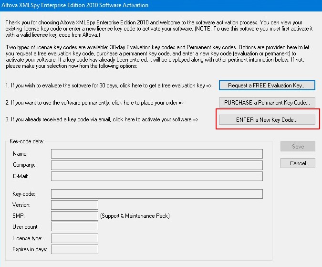Click the option 1 evaluate for 30 days text
Screen dimensions: 322x267
108,85
